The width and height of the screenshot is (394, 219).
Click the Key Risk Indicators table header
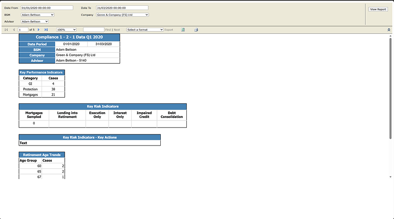(x=103, y=106)
